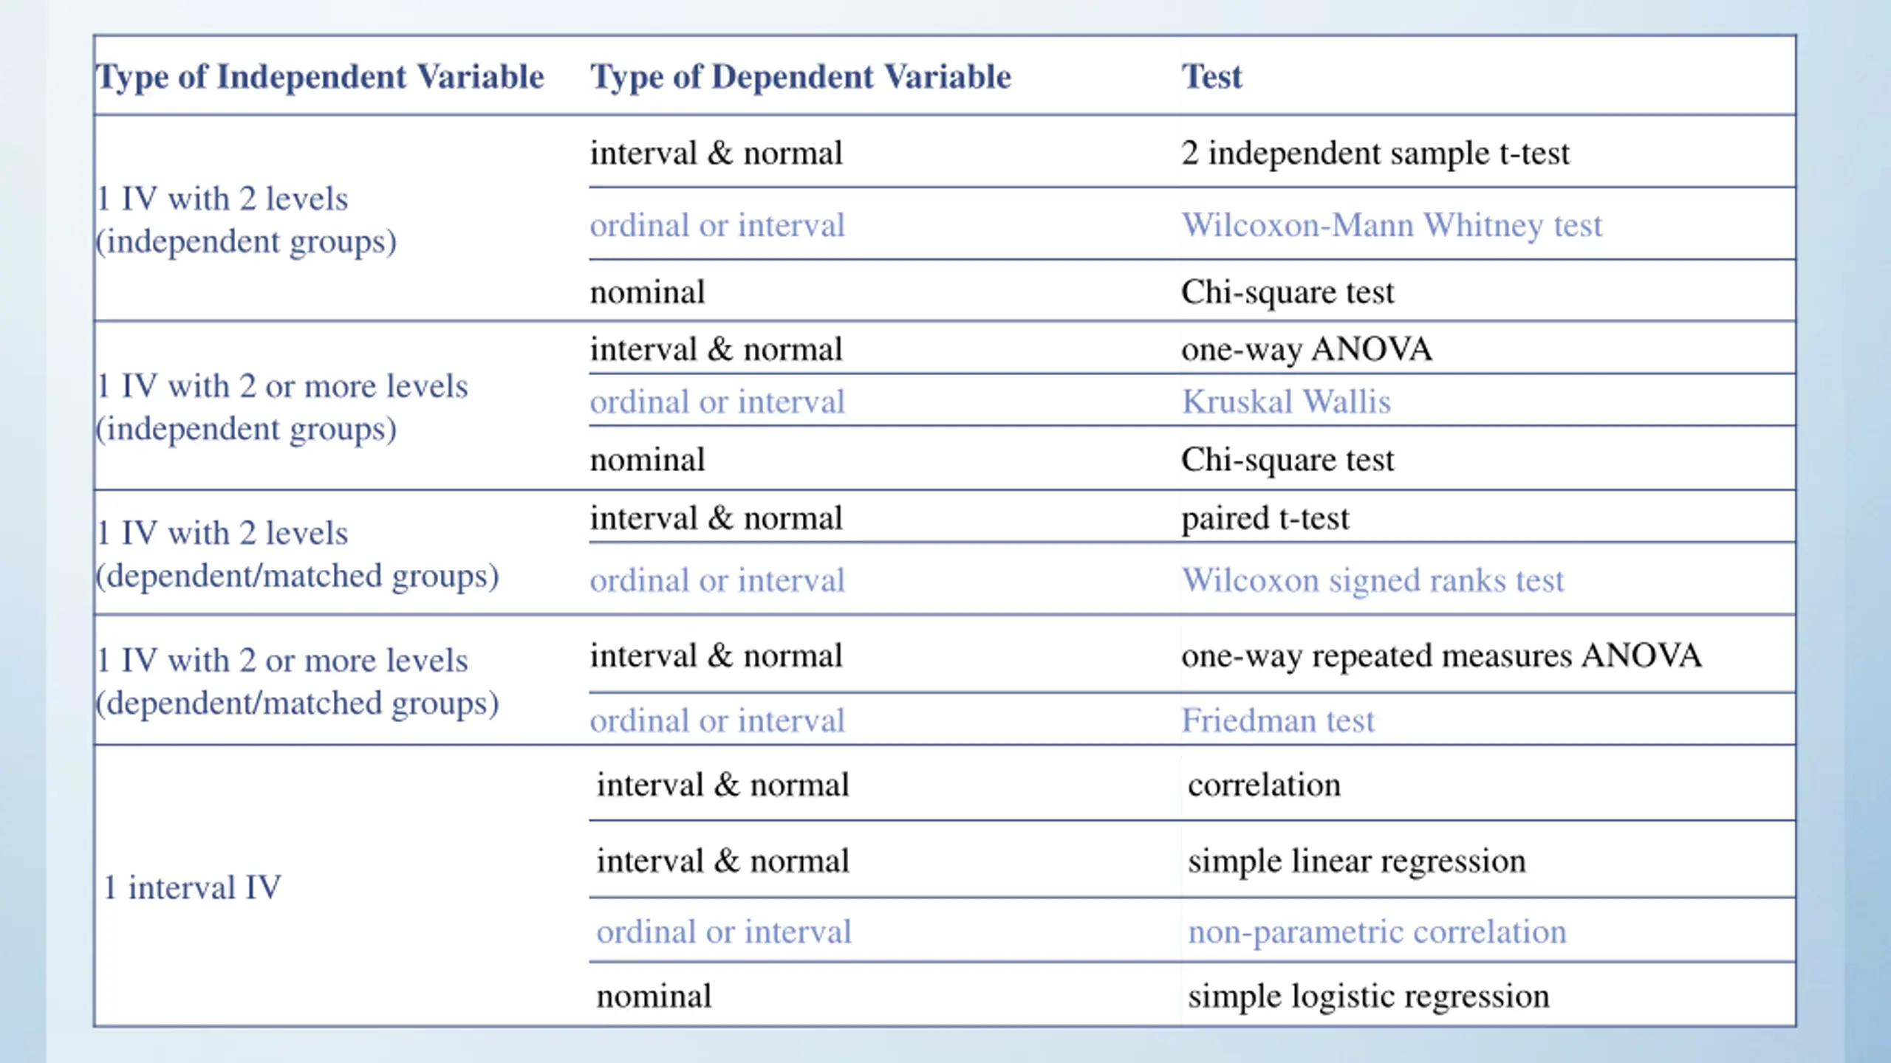Select the "one-way ANOVA" cell
Screen dimensions: 1891x1063
coord(1306,349)
